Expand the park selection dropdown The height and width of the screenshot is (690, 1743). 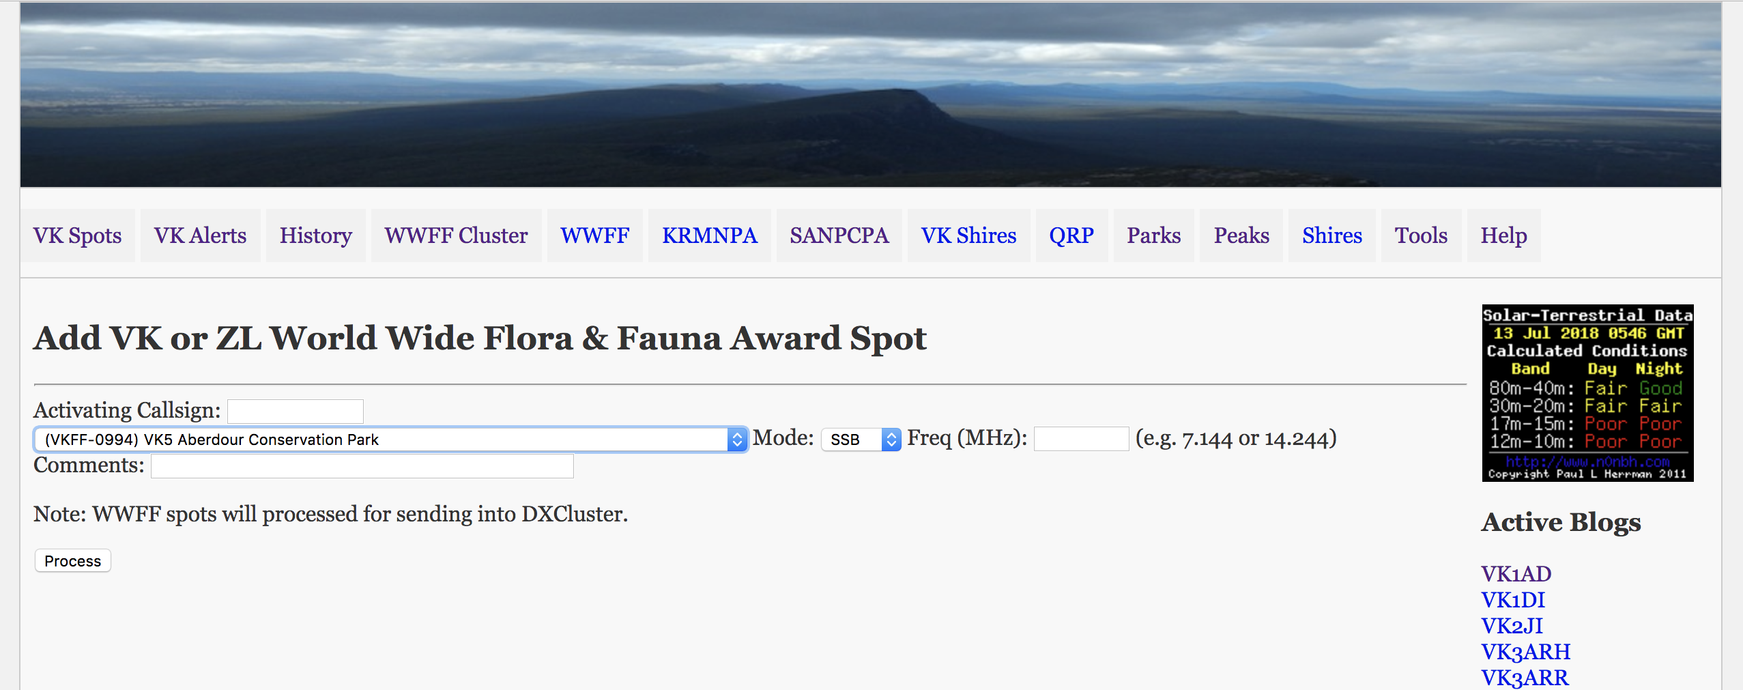(390, 440)
